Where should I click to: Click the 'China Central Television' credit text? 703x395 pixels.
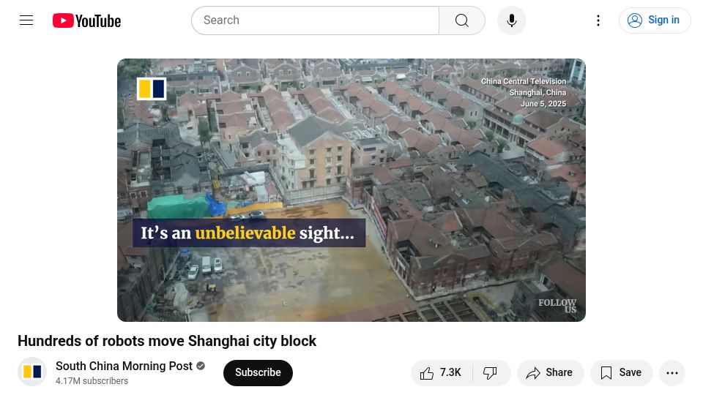pos(524,81)
